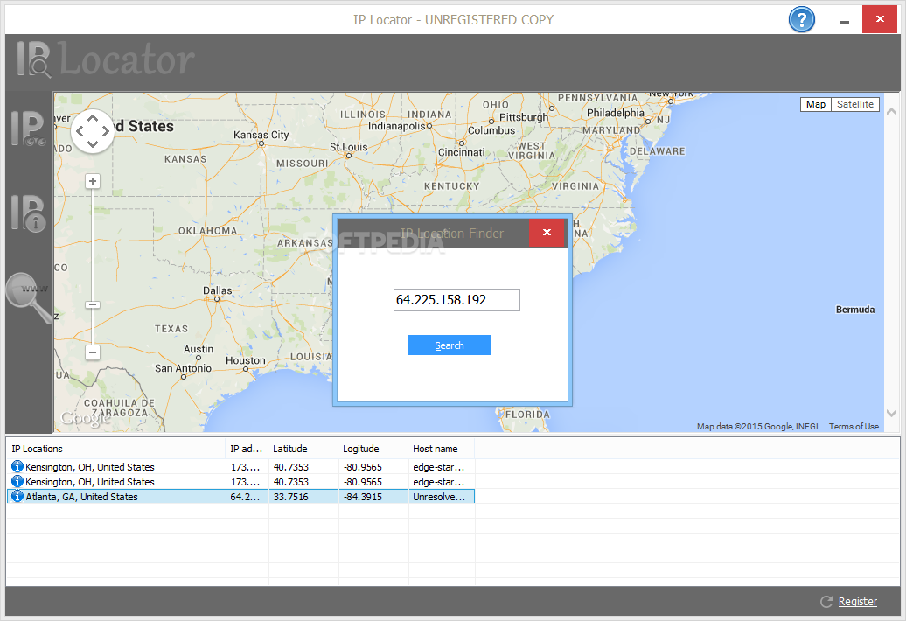Image resolution: width=906 pixels, height=621 pixels.
Task: Switch map to Map view
Action: [x=815, y=105]
